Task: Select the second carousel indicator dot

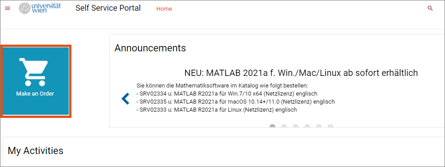Action: (284, 126)
